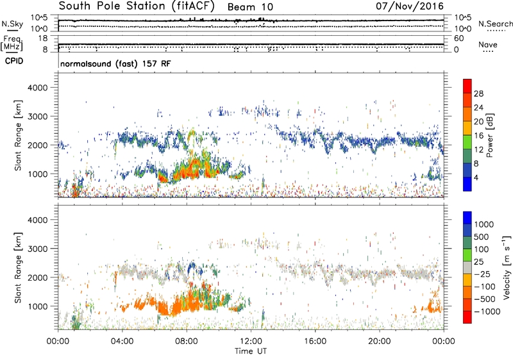
Task: Select the Freq. [MHz] axis label
Action: pyautogui.click(x=12, y=44)
